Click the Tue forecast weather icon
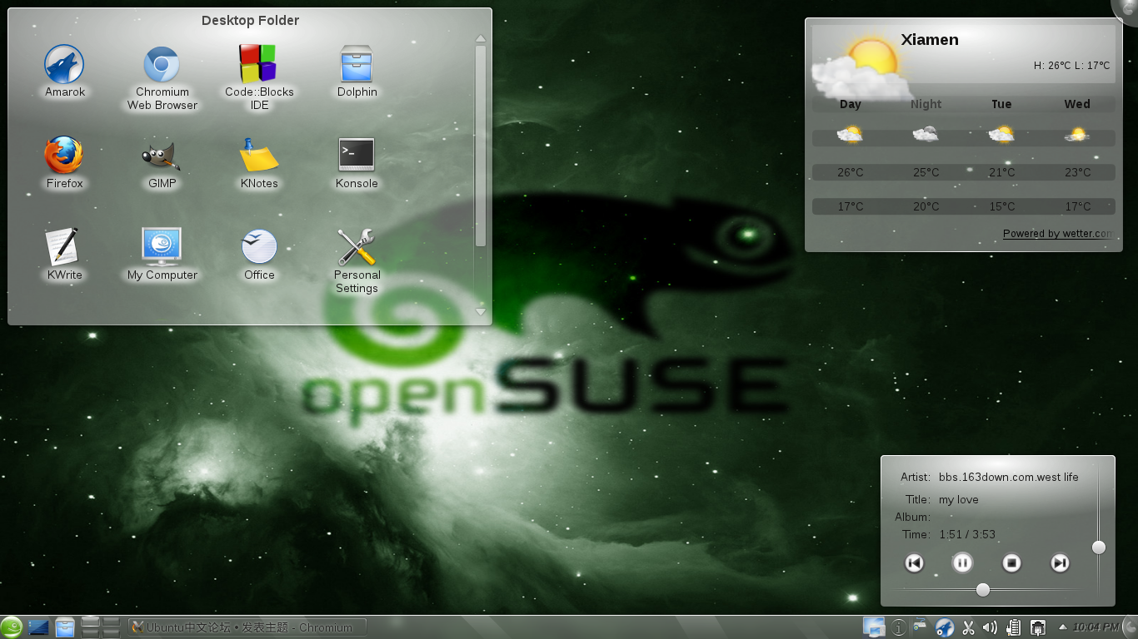This screenshot has width=1138, height=639. click(1001, 134)
